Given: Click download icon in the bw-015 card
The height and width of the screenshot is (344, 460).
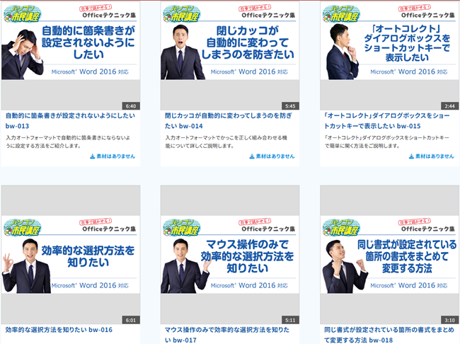Looking at the screenshot, I should (411, 156).
